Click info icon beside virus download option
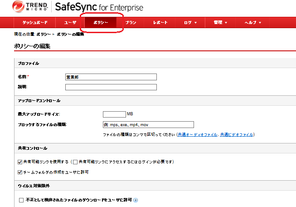Image resolution: width=296 pixels, height=207 pixels. pos(136,200)
